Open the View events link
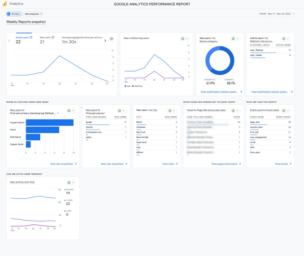This screenshot has height=256, width=304. [x=283, y=164]
